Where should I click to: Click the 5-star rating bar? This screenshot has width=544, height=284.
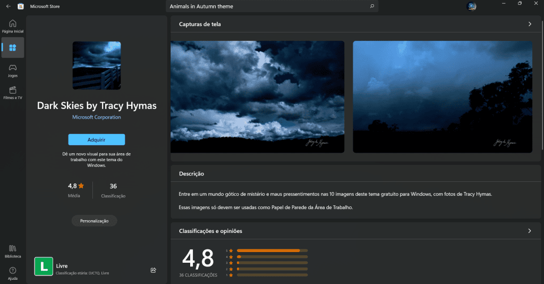pos(273,250)
